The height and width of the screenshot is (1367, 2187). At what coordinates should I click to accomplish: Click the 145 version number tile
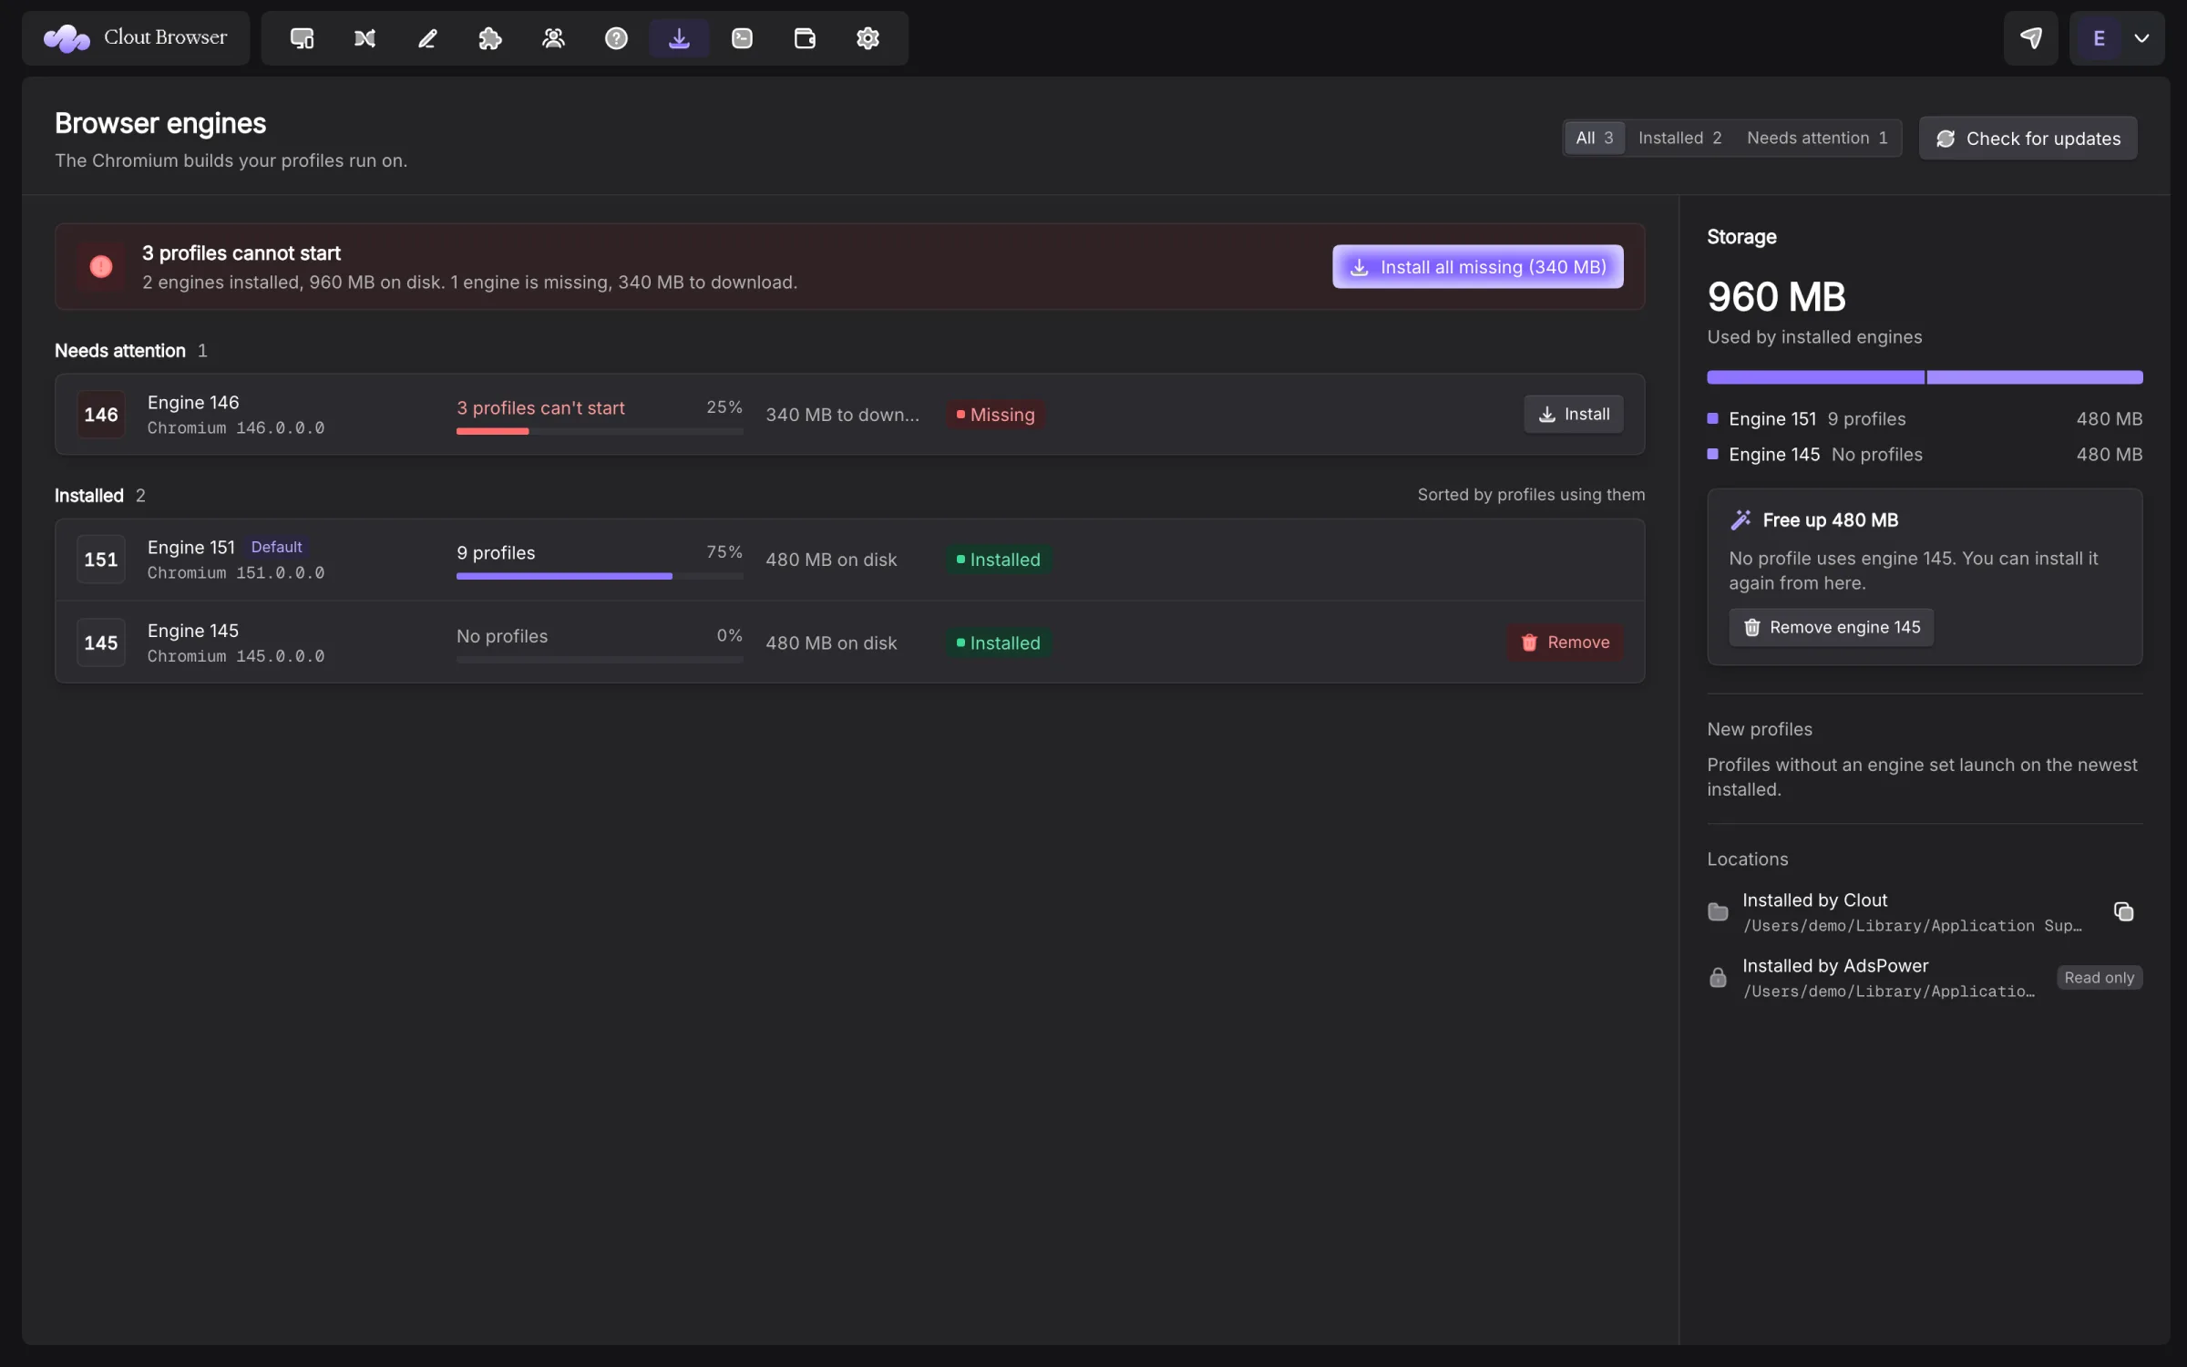pyautogui.click(x=101, y=642)
